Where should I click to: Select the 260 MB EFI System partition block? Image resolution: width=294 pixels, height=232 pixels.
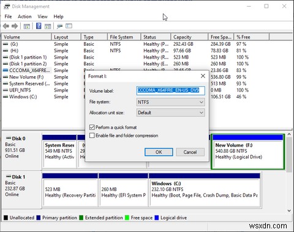coord(123,190)
